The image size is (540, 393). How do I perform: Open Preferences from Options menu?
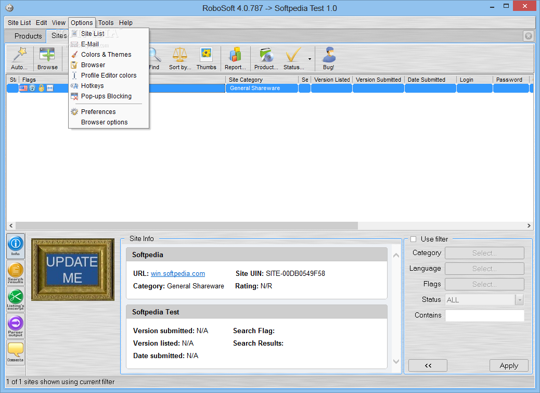tap(109, 111)
